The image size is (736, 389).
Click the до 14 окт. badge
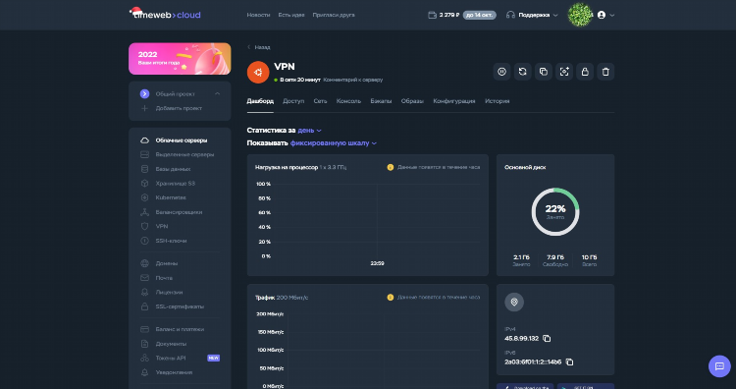pyautogui.click(x=479, y=15)
